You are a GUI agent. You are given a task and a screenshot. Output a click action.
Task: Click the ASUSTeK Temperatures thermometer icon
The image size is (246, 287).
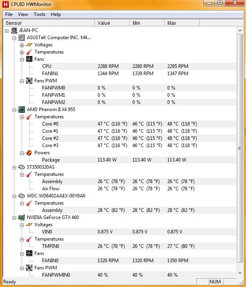[x=29, y=52]
